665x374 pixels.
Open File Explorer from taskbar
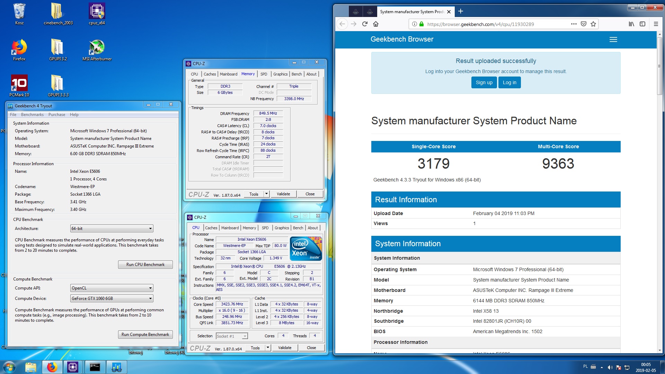click(x=31, y=367)
